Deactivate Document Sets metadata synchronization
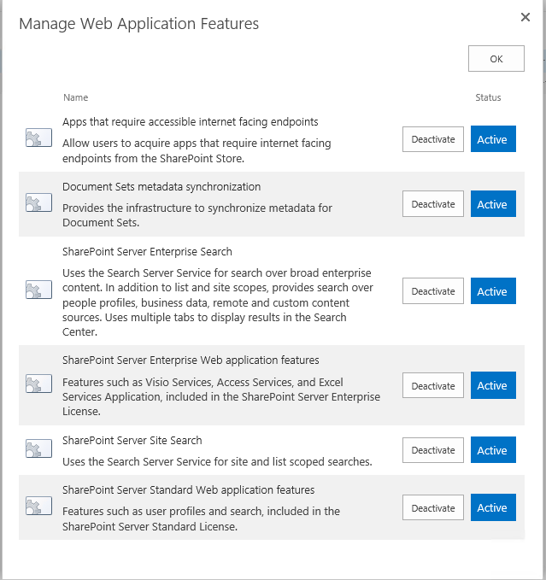This screenshot has width=546, height=580. click(x=433, y=204)
